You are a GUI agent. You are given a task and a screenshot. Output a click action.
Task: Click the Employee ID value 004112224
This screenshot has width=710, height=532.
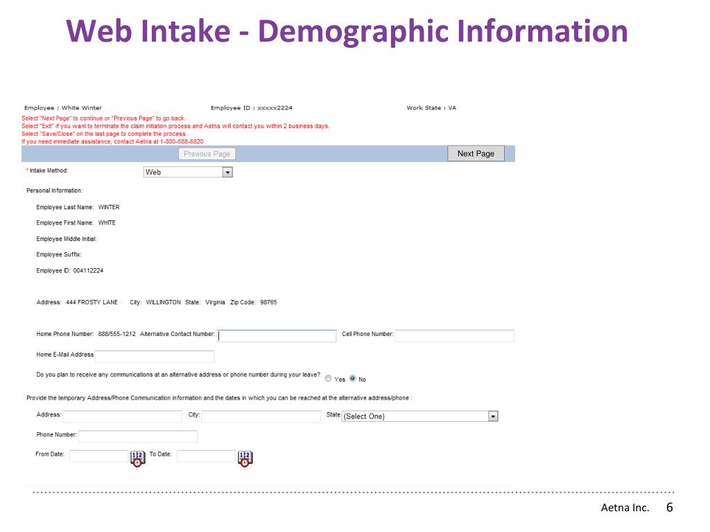tap(88, 271)
